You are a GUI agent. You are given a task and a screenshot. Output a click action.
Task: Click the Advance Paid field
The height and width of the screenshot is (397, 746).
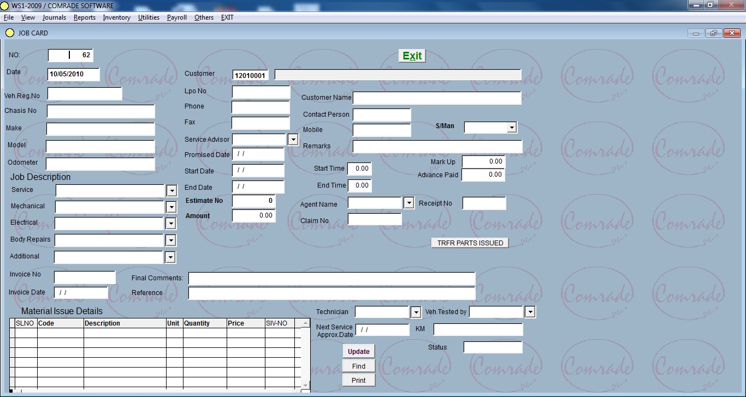tap(483, 175)
